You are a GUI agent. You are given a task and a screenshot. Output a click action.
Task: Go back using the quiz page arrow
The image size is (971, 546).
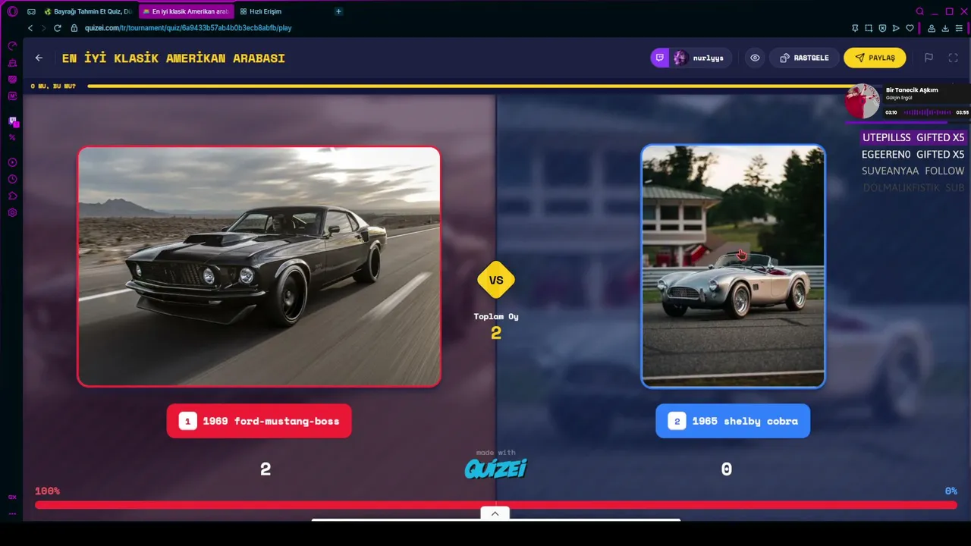(x=39, y=58)
